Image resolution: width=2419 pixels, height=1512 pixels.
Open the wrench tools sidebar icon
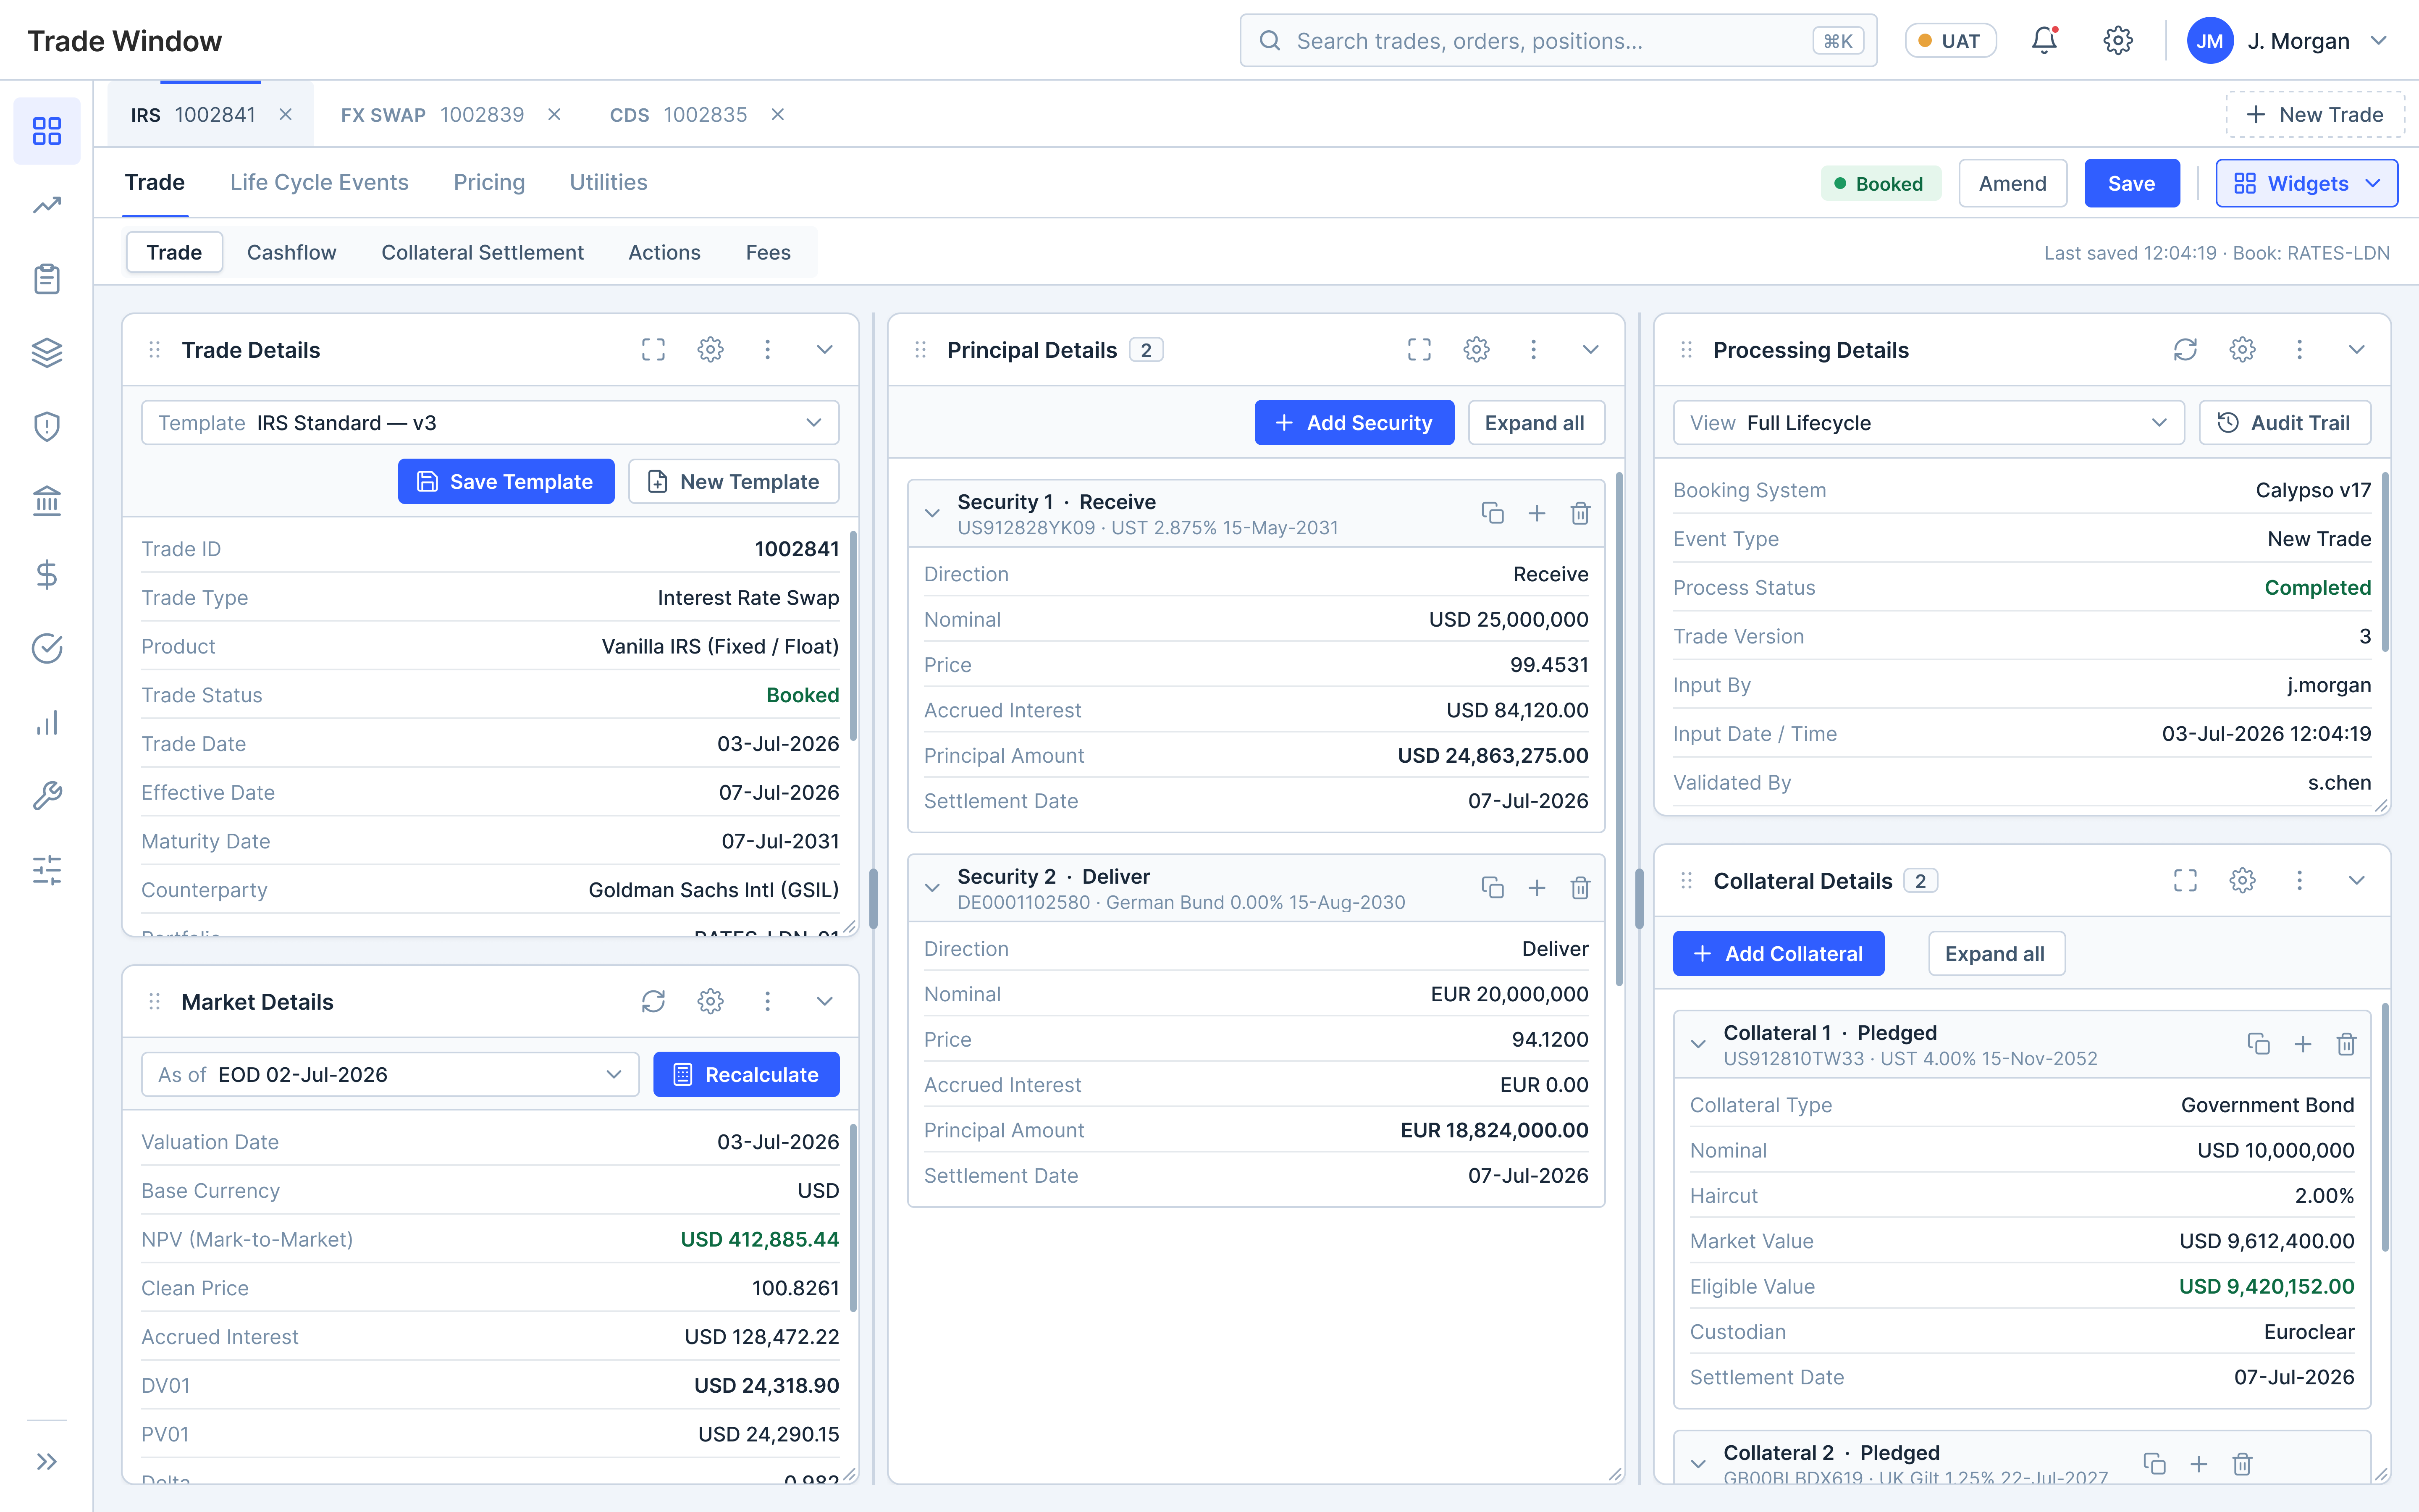[x=47, y=796]
